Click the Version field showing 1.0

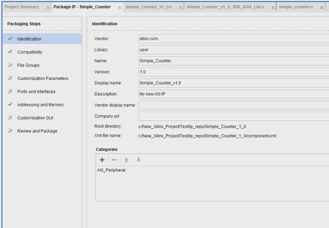(x=234, y=72)
